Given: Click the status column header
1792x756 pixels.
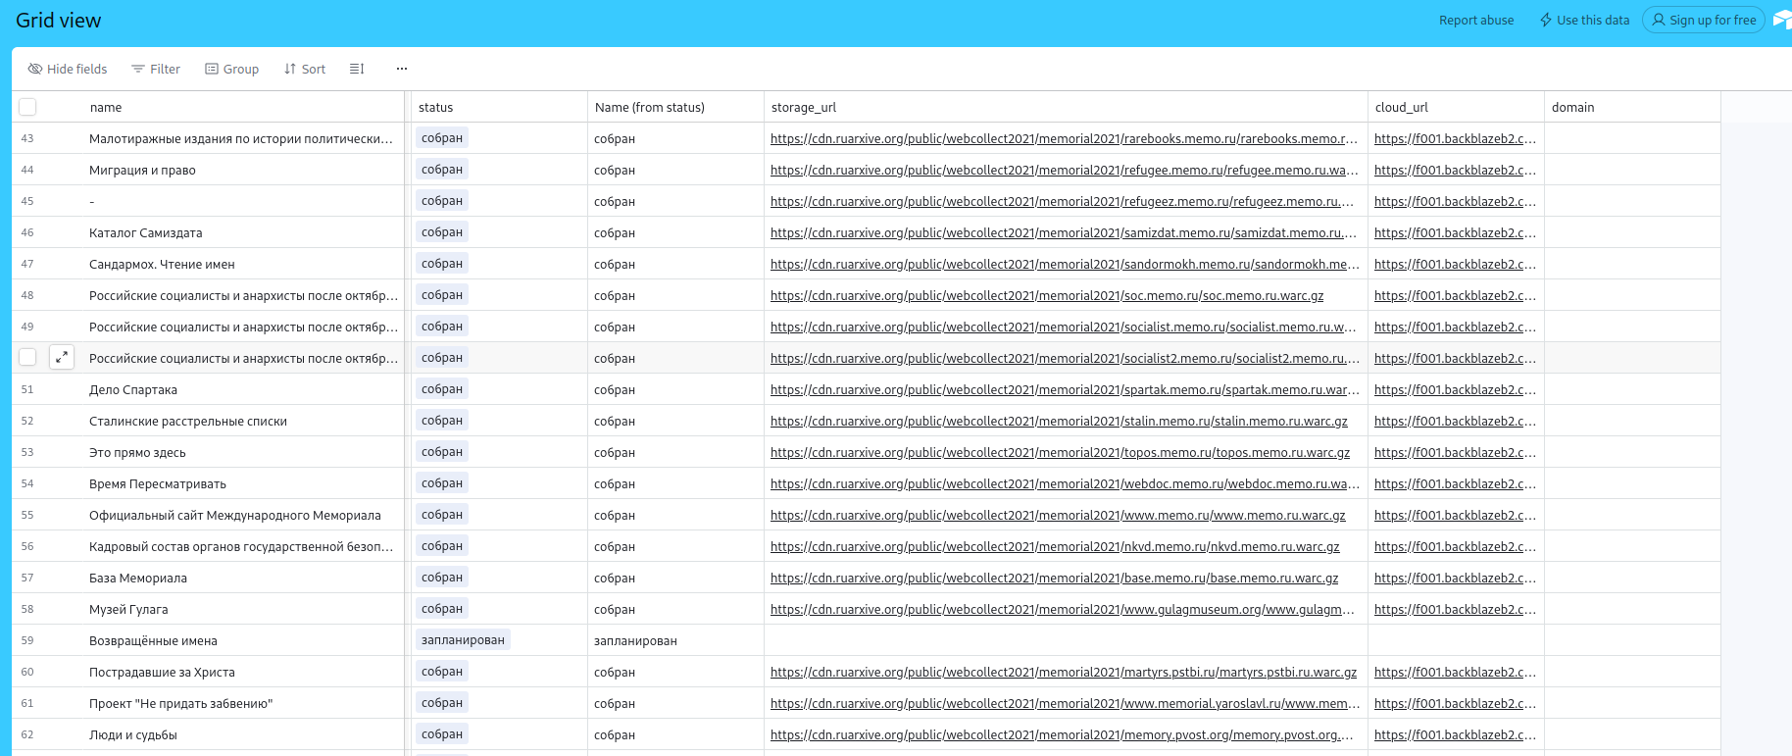Looking at the screenshot, I should pyautogui.click(x=436, y=107).
